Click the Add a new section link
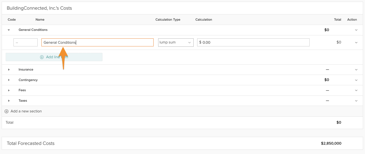This screenshot has height=154, width=365. (x=26, y=111)
